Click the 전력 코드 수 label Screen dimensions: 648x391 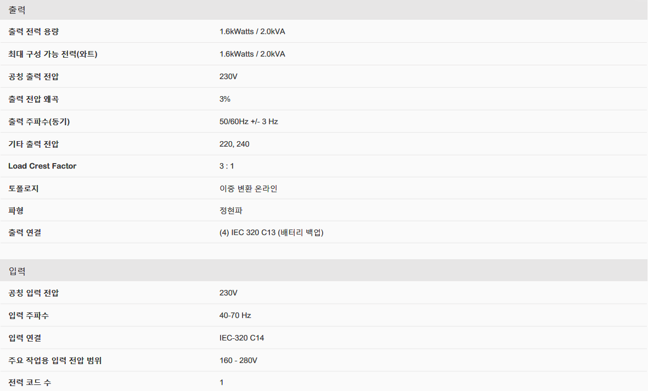pyautogui.click(x=30, y=382)
